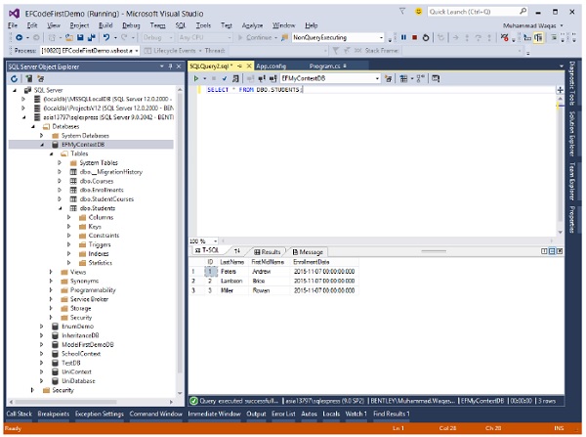586x437 pixels.
Task: Open user account dropdown Muhammad Waqas
Action: click(562, 25)
